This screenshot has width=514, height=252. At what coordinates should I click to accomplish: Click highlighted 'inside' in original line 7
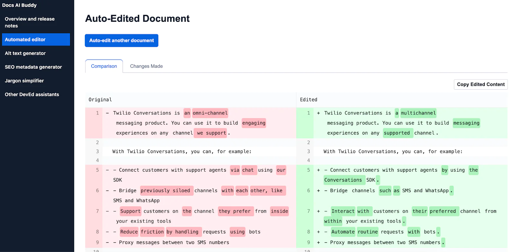point(279,211)
